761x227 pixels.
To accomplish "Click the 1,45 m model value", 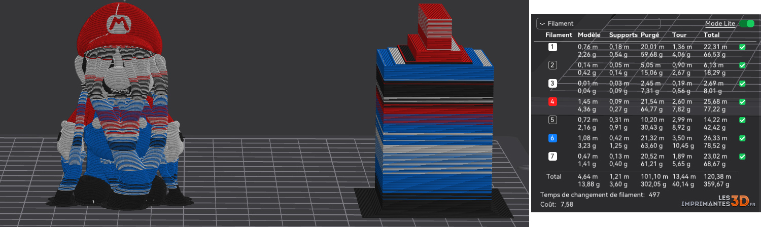I will pos(587,101).
